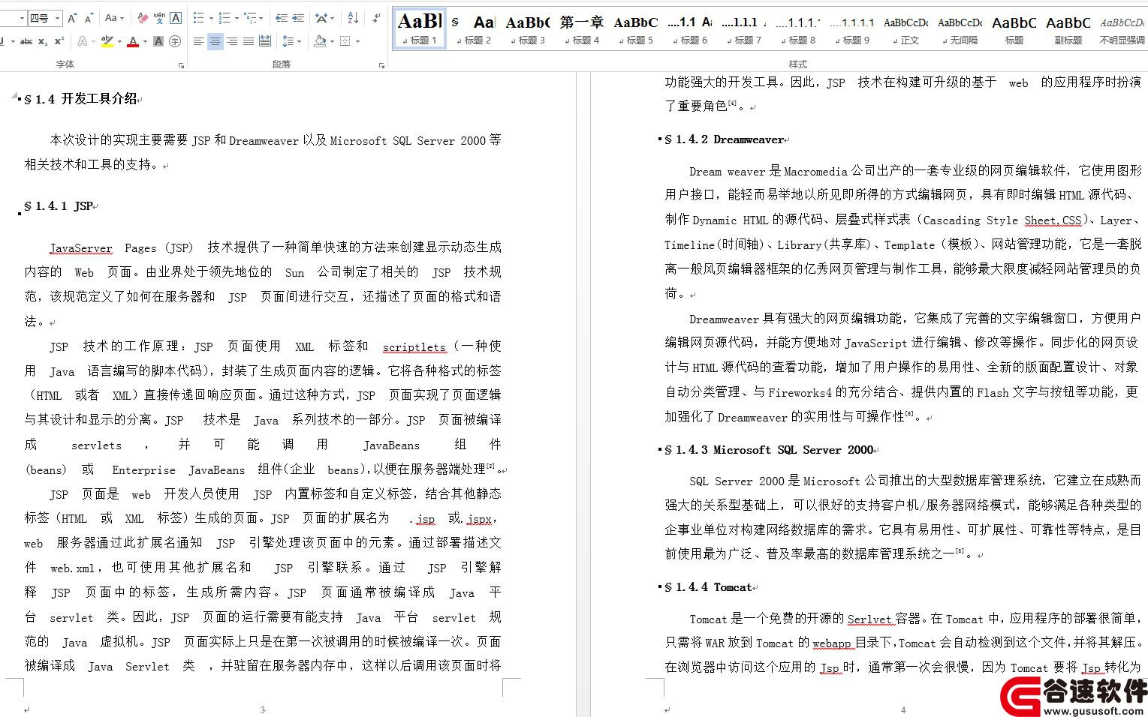Expand borders dropdown arrow

(x=357, y=41)
